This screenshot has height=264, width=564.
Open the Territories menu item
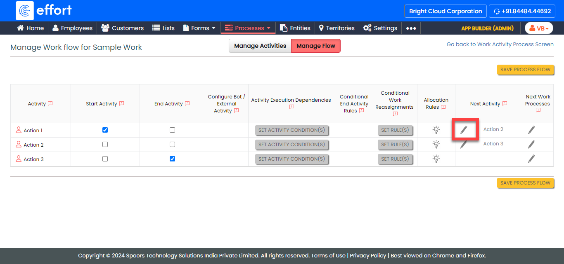point(337,28)
